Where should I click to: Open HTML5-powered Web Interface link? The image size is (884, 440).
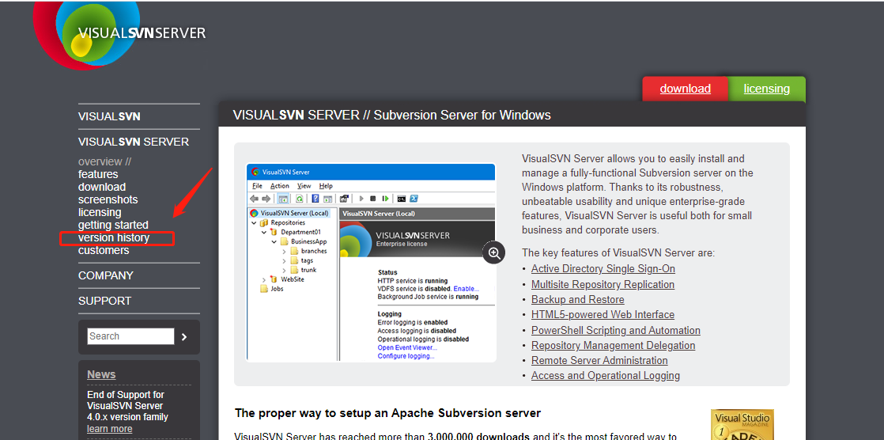click(603, 315)
